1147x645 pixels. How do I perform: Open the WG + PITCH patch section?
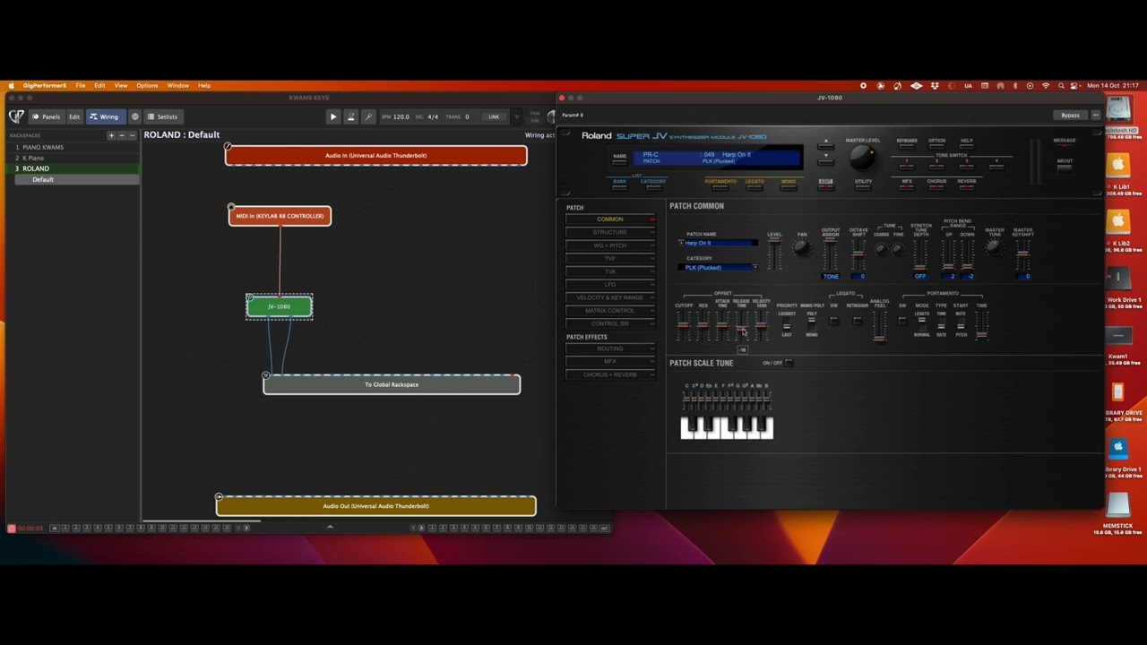pos(610,245)
